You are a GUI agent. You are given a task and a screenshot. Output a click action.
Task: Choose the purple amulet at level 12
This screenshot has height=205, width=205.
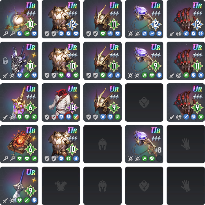tap(144, 19)
